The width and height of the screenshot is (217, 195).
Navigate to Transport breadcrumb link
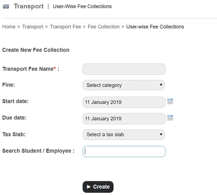[x=33, y=27]
